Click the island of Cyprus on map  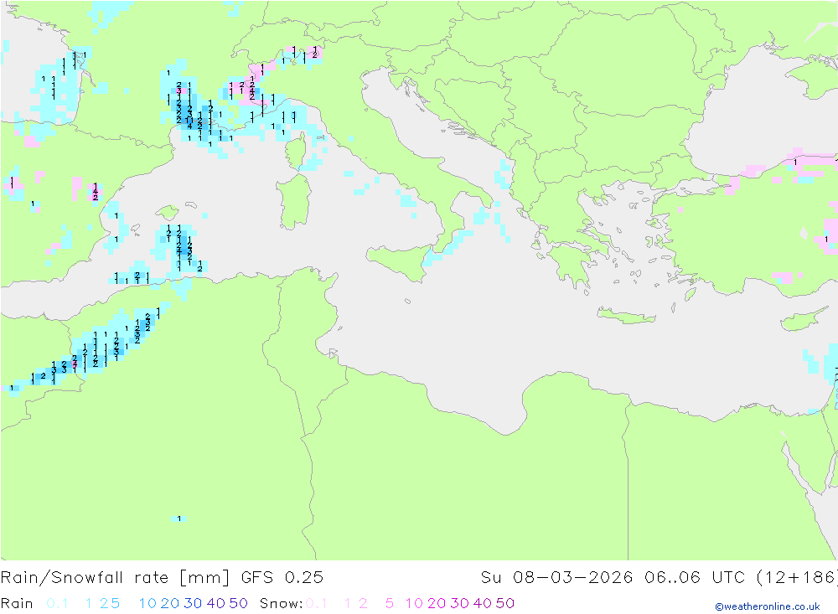[x=804, y=319]
